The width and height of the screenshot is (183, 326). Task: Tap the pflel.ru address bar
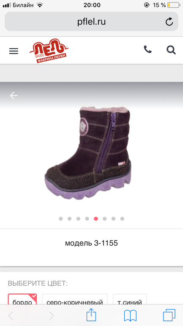pos(91,22)
